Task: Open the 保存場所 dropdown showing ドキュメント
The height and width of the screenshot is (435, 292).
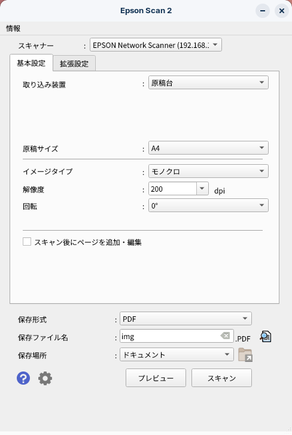Action: [x=177, y=355]
